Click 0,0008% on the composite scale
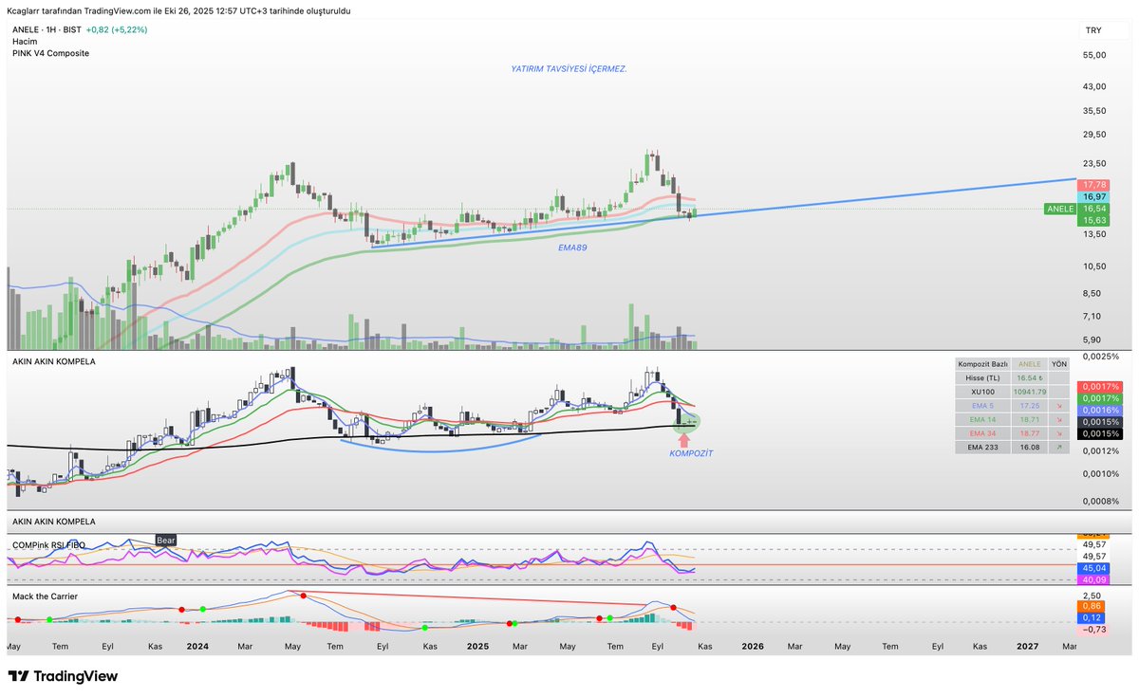Image resolution: width=1139 pixels, height=697 pixels. point(1099,501)
